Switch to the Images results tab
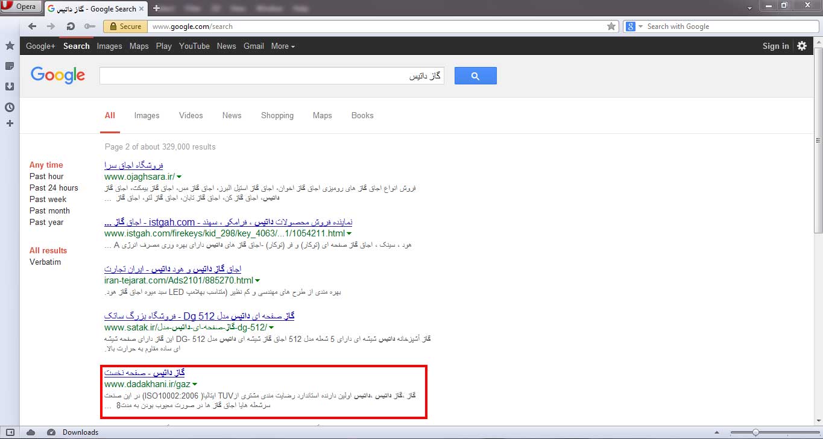Viewport: 823px width, 439px height. pyautogui.click(x=147, y=116)
